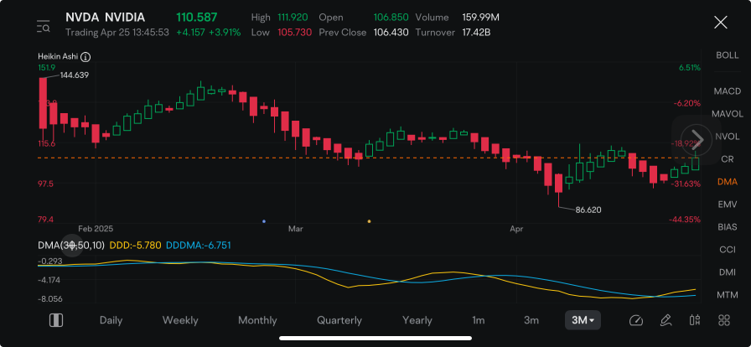
Task: Select the EMV indicator
Action: point(727,205)
